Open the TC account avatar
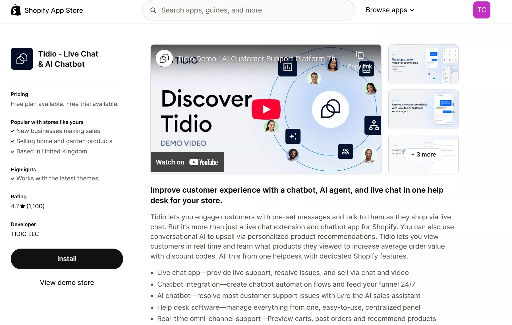This screenshot has width=512, height=325. [x=482, y=10]
